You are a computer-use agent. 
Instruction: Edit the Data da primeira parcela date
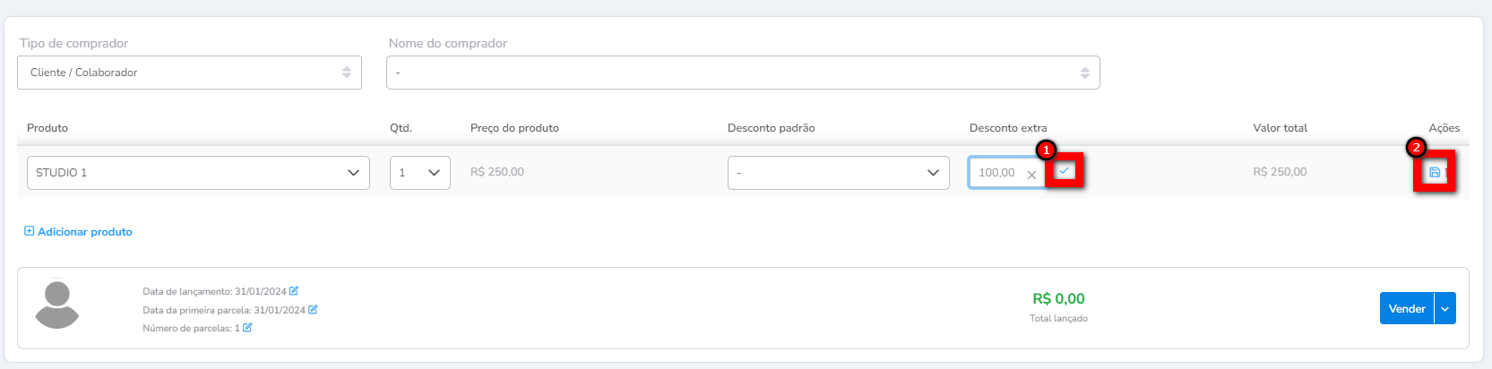(x=313, y=310)
